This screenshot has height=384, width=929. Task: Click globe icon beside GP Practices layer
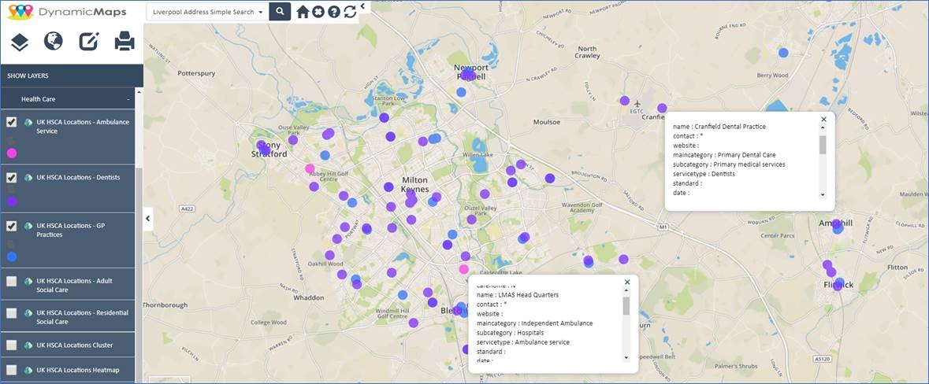(x=28, y=226)
